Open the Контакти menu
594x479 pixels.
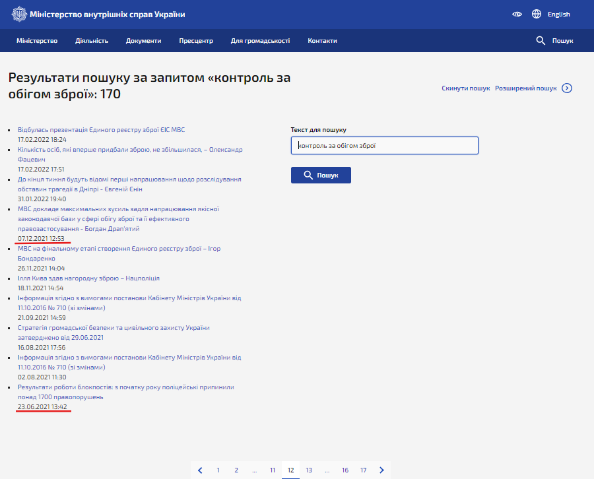pyautogui.click(x=322, y=40)
